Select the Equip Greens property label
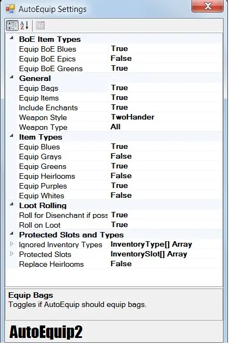This screenshot has width=229, height=345. click(43, 167)
